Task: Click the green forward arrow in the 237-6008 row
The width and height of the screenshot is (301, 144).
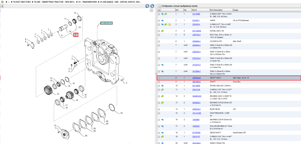Action: [x=166, y=14]
